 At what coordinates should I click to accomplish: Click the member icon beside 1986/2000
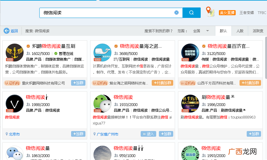pos(204,104)
